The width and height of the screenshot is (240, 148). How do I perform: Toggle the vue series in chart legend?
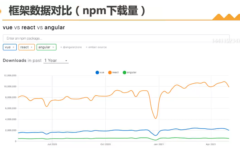100,72
